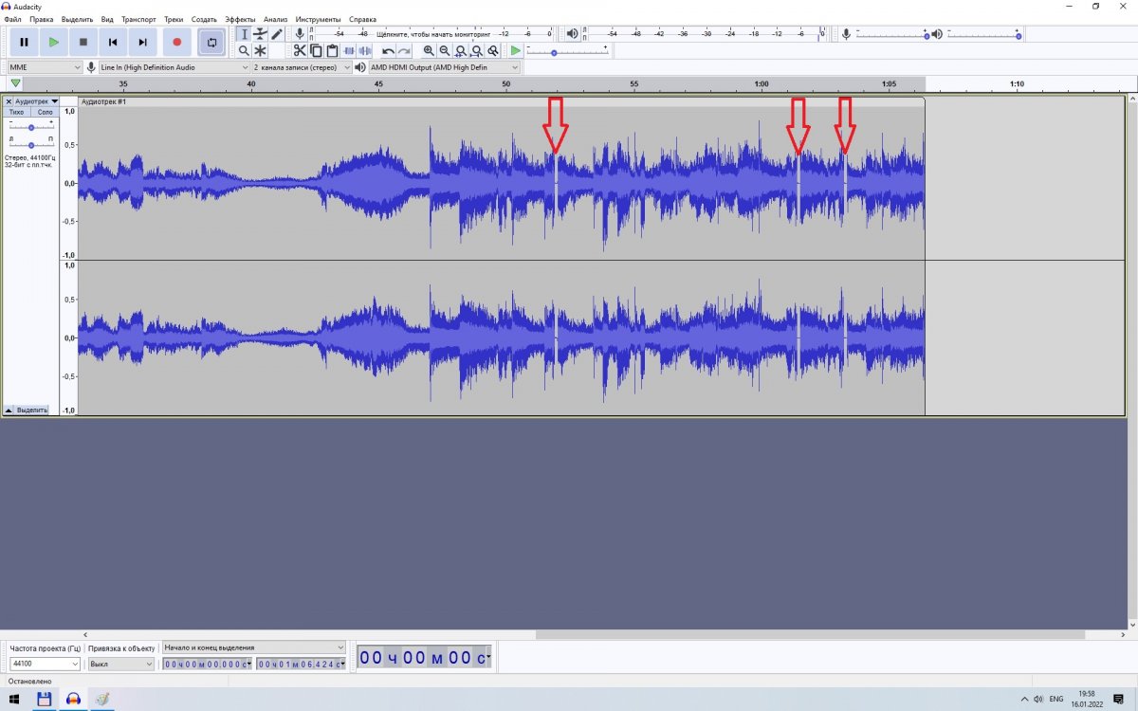
Task: Click the recording meter microphone icon
Action: pos(300,34)
